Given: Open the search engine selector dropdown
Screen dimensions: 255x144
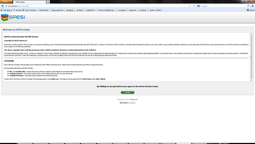Looking at the screenshot, I should pyautogui.click(x=199, y=6).
